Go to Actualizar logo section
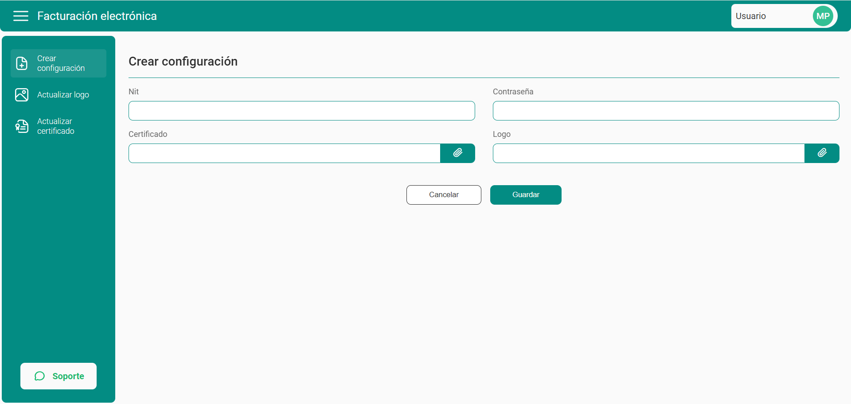The image size is (851, 404). point(63,95)
